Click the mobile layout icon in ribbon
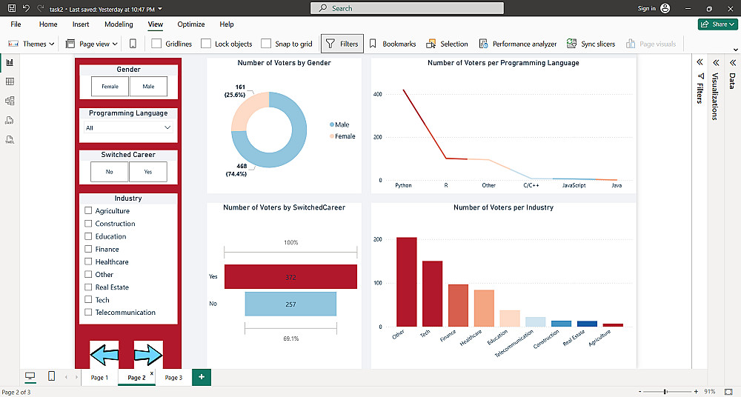 133,44
